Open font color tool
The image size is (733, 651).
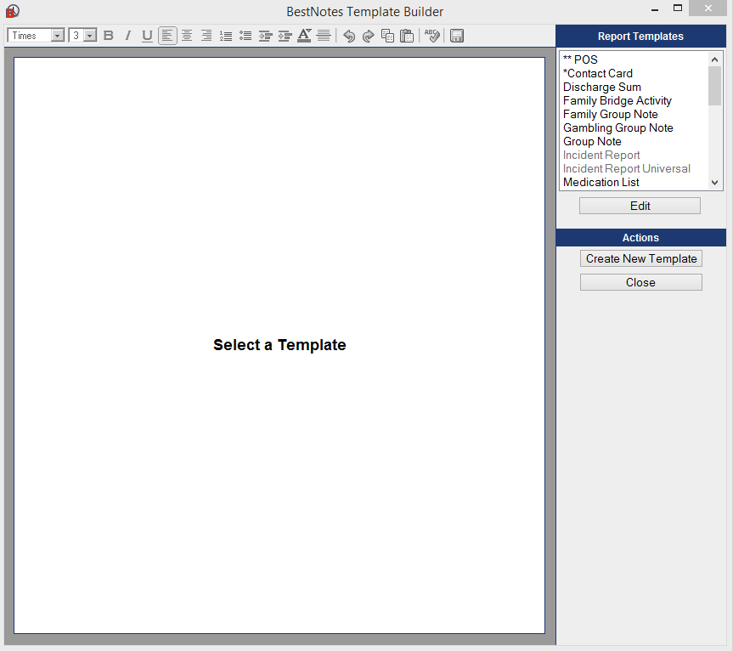[304, 36]
